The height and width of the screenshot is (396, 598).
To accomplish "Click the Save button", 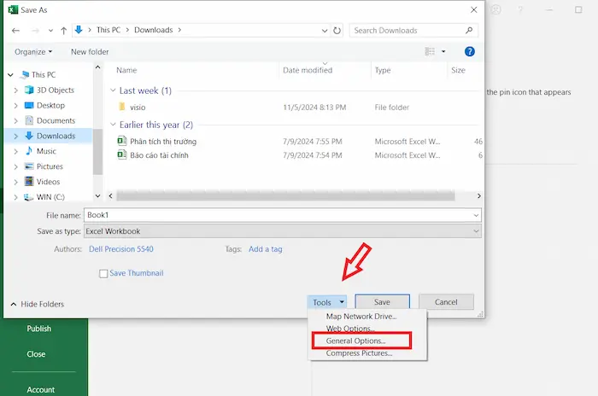I will 382,302.
